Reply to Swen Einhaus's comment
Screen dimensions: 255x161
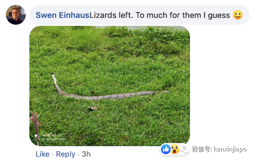click(x=65, y=154)
